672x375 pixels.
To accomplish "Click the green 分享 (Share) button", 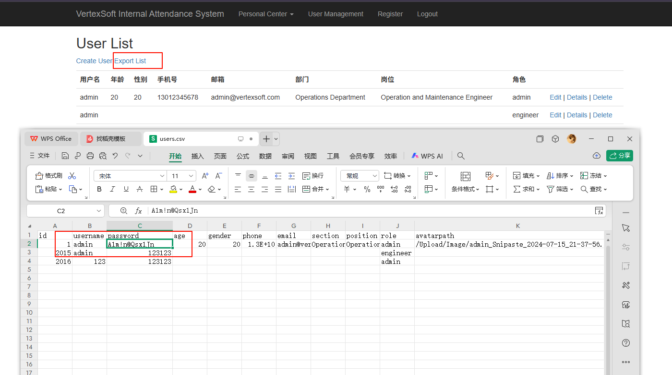I will tap(619, 156).
